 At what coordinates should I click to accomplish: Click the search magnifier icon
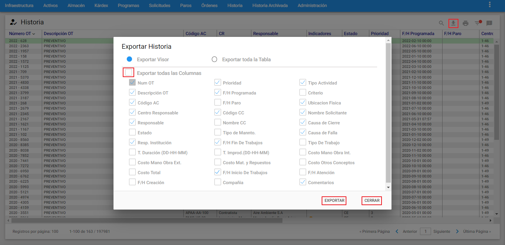pos(441,23)
